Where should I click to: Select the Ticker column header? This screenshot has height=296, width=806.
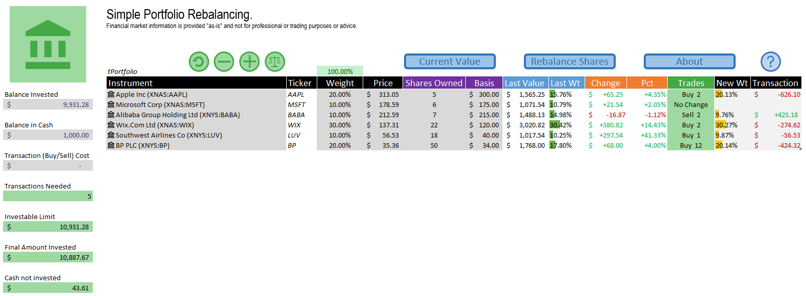tap(301, 83)
